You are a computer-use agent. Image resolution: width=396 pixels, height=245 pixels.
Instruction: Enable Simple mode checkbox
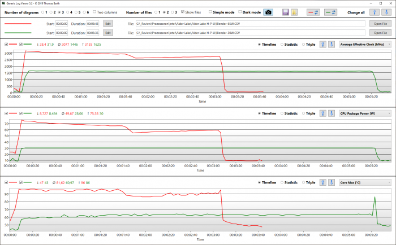pos(210,12)
